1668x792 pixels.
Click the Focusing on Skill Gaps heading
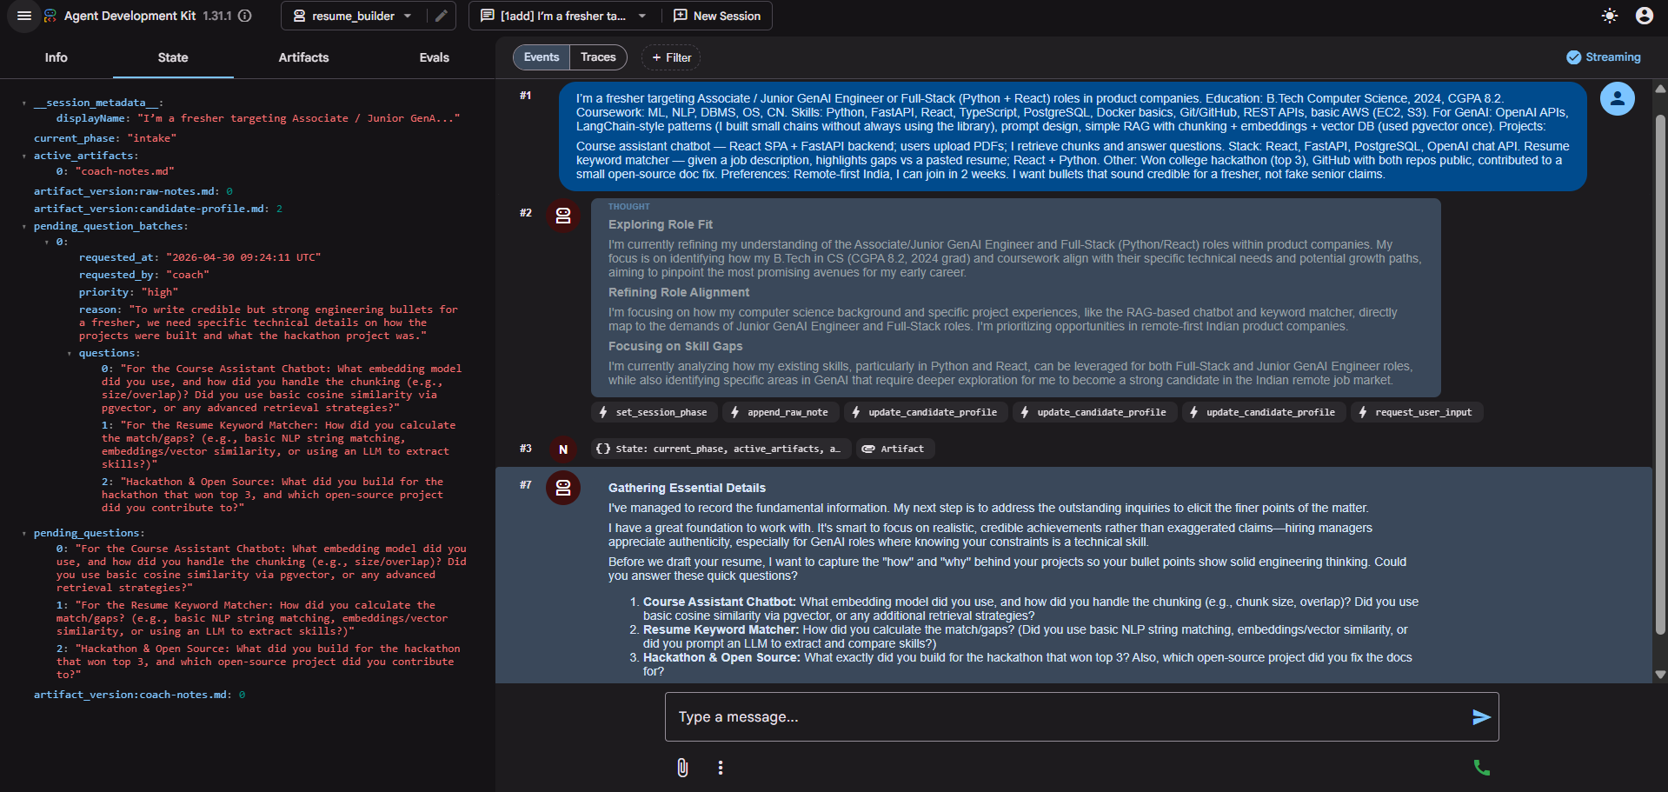tap(675, 346)
